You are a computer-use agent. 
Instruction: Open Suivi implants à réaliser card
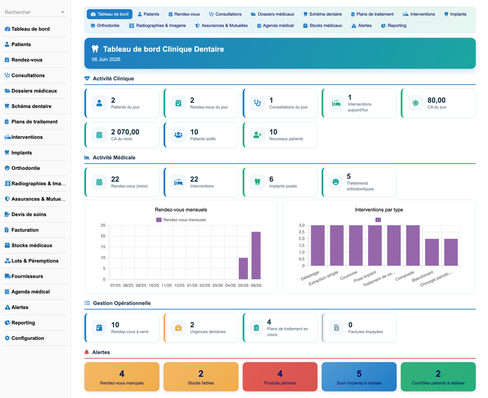359,376
